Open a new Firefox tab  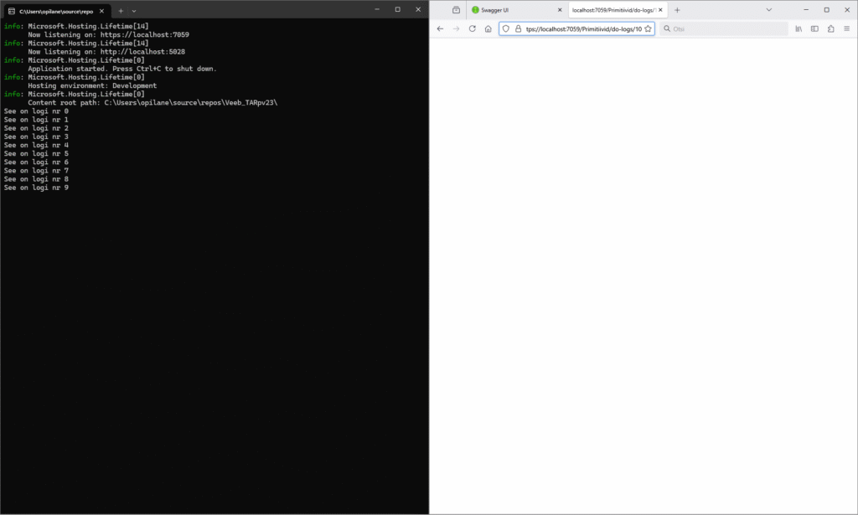(677, 10)
